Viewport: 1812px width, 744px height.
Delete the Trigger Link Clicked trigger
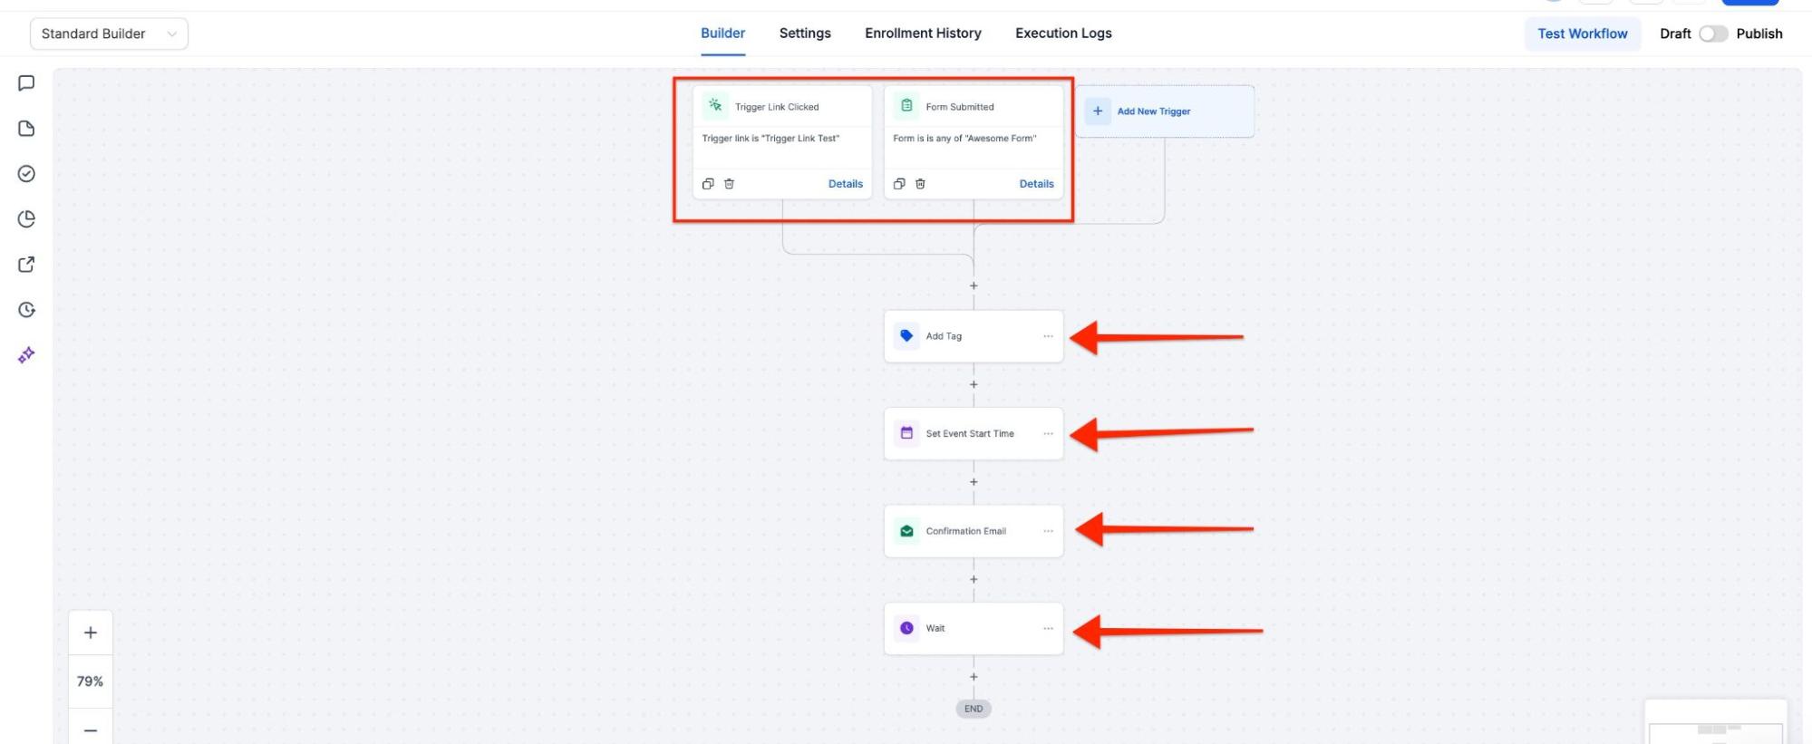coord(729,184)
